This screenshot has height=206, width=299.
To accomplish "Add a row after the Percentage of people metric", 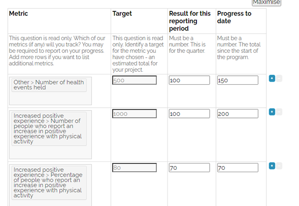I will pyautogui.click(x=272, y=166).
